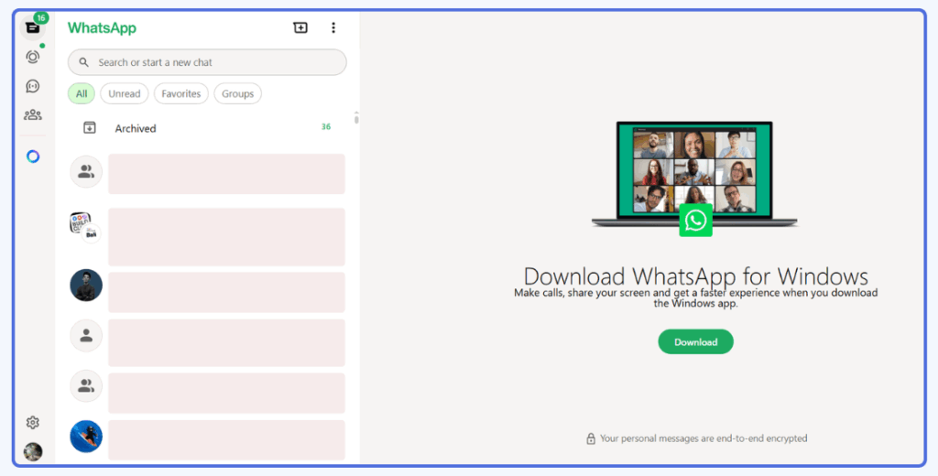938x476 pixels.
Task: Click the Archived box icon
Action: click(89, 127)
